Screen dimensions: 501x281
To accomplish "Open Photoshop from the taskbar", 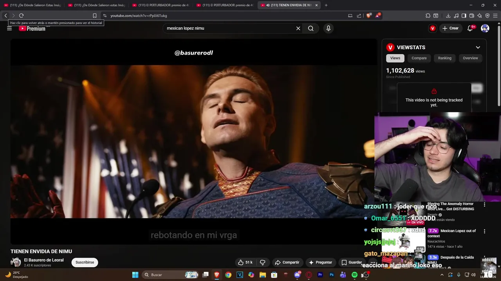I will tap(332, 275).
